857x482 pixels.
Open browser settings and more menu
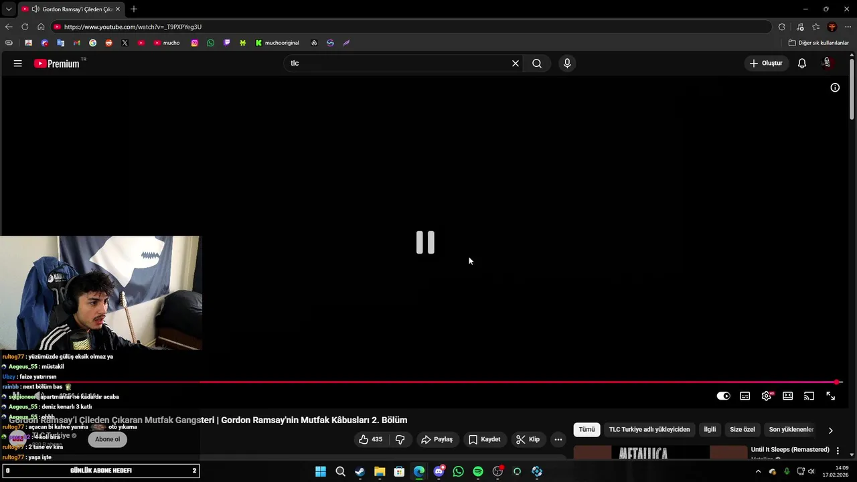coord(848,27)
